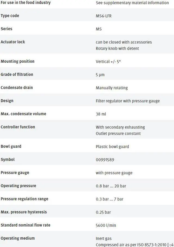Select the "With secondary exhausting" text
The width and height of the screenshot is (174, 247).
[120, 127]
